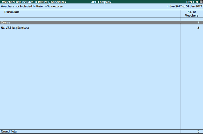Open the No VAT Implications row

pos(101,28)
